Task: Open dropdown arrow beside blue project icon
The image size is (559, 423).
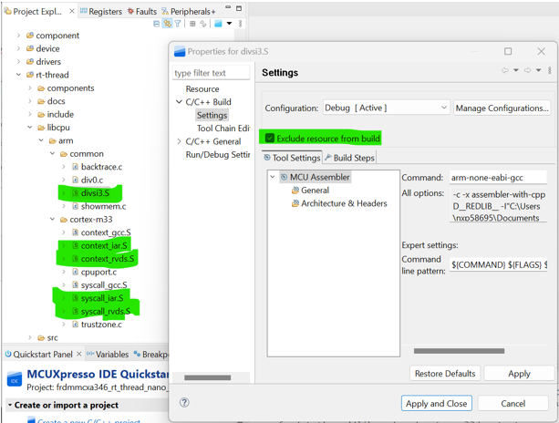Action: (229, 24)
